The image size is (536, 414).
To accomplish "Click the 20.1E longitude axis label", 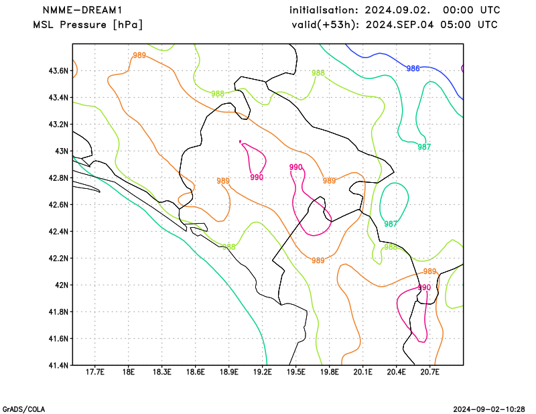I will coord(363,372).
